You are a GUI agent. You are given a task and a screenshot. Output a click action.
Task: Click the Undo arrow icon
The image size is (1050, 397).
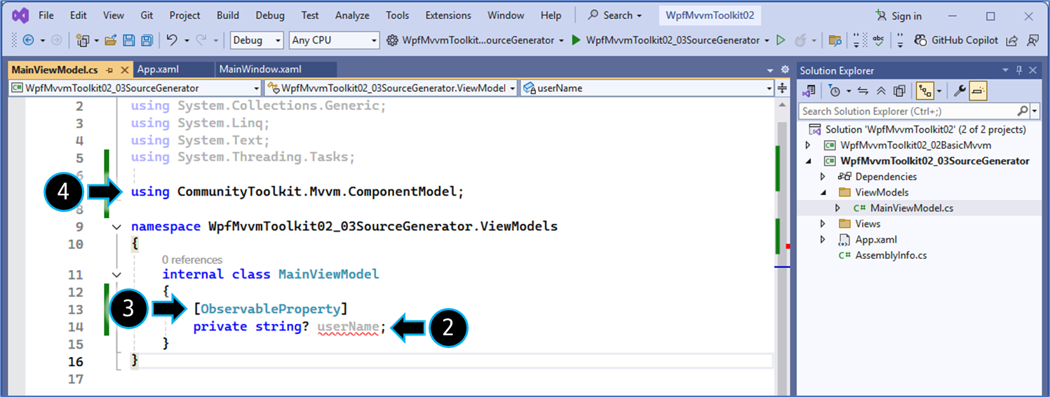click(172, 41)
